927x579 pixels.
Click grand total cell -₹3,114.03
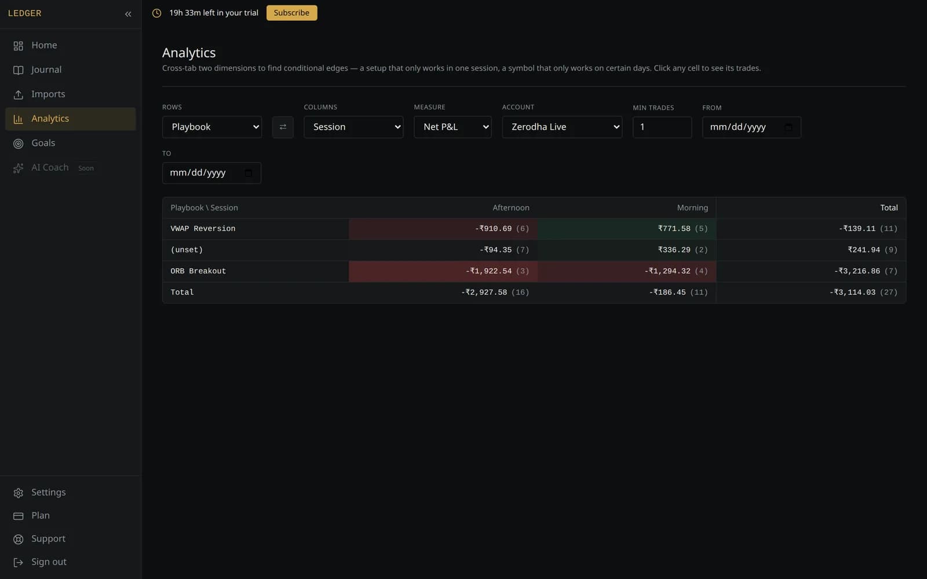coord(811,292)
